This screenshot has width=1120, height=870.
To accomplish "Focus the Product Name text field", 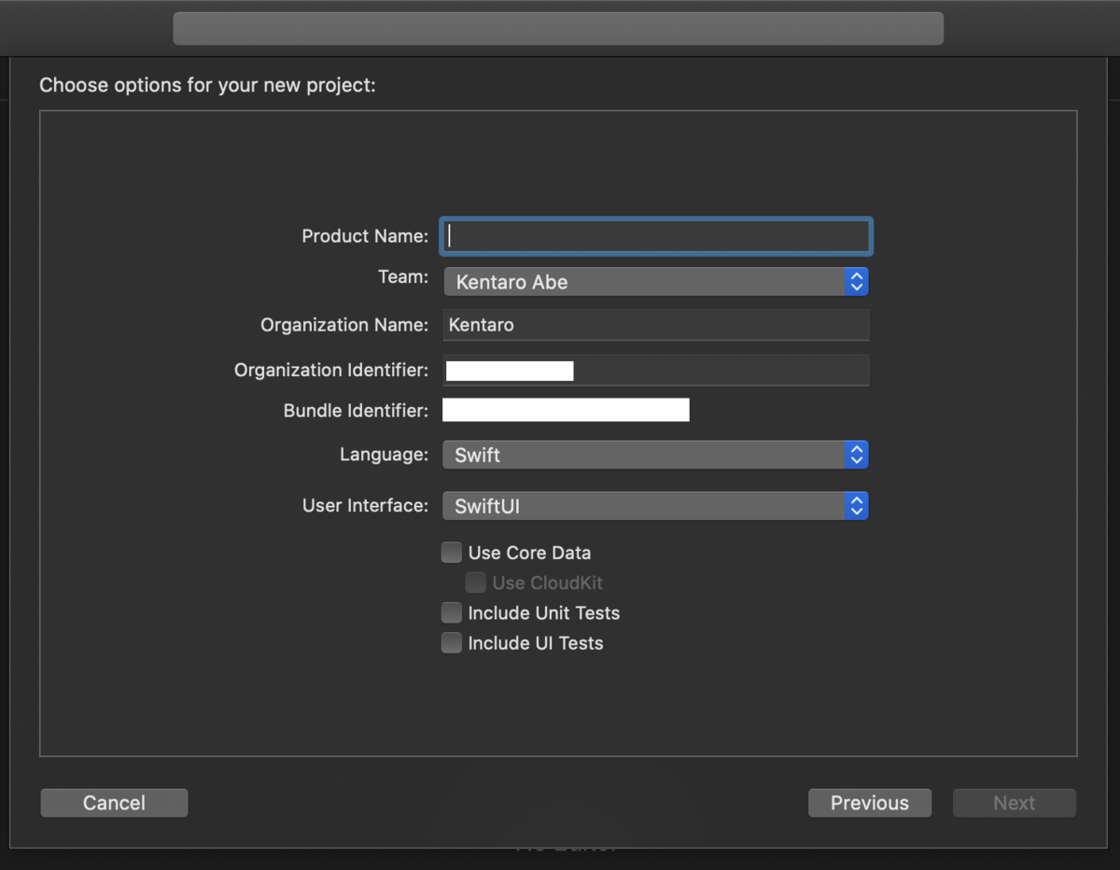I will point(656,236).
